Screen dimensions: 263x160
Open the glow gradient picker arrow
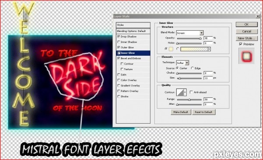[x=209, y=49]
